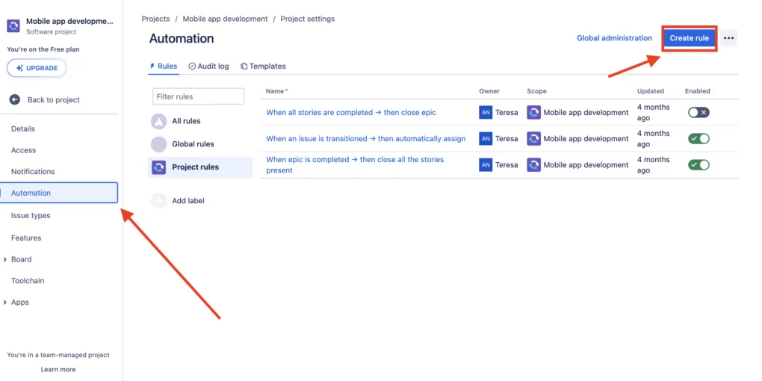Disable the 'epic completed, close all stories' rule
Image resolution: width=762 pixels, height=381 pixels.
pos(698,165)
